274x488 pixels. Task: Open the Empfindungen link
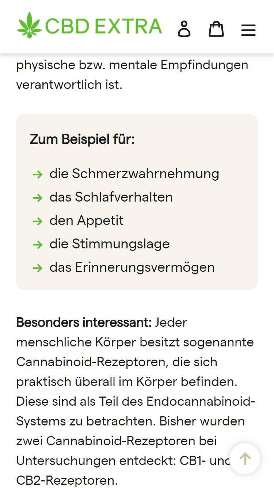click(x=205, y=65)
